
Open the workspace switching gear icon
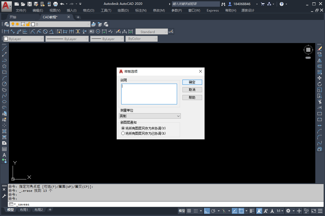tap(288, 211)
